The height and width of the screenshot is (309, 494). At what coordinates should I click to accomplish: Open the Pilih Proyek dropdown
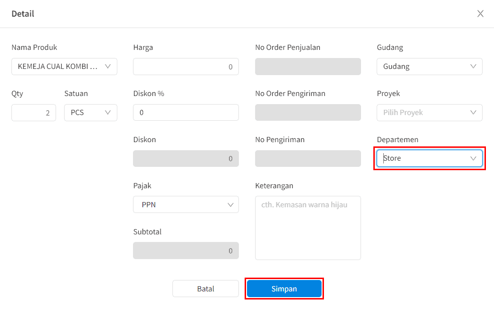[429, 113]
